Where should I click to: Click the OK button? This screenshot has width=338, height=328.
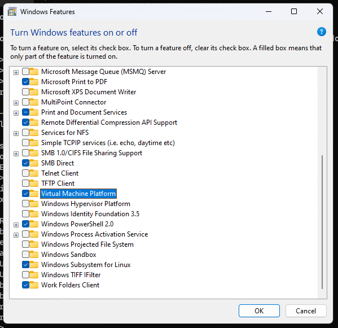(259, 310)
